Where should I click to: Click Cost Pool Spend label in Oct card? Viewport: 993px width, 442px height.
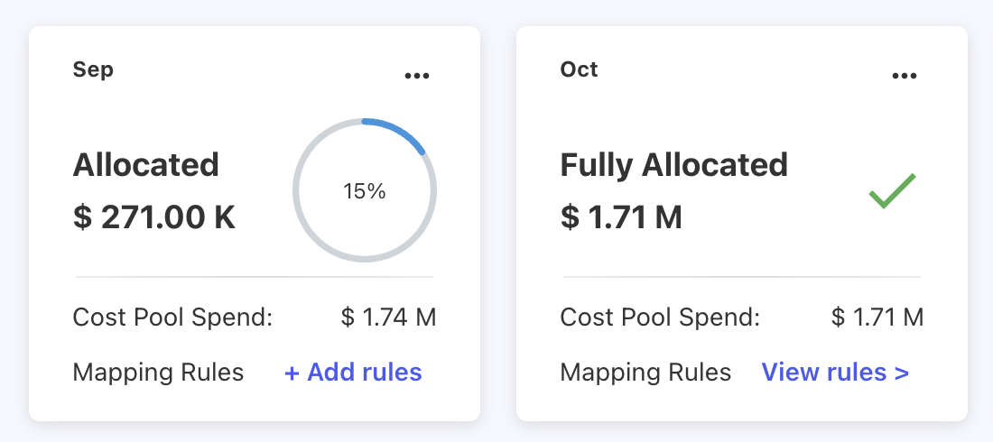pos(660,318)
